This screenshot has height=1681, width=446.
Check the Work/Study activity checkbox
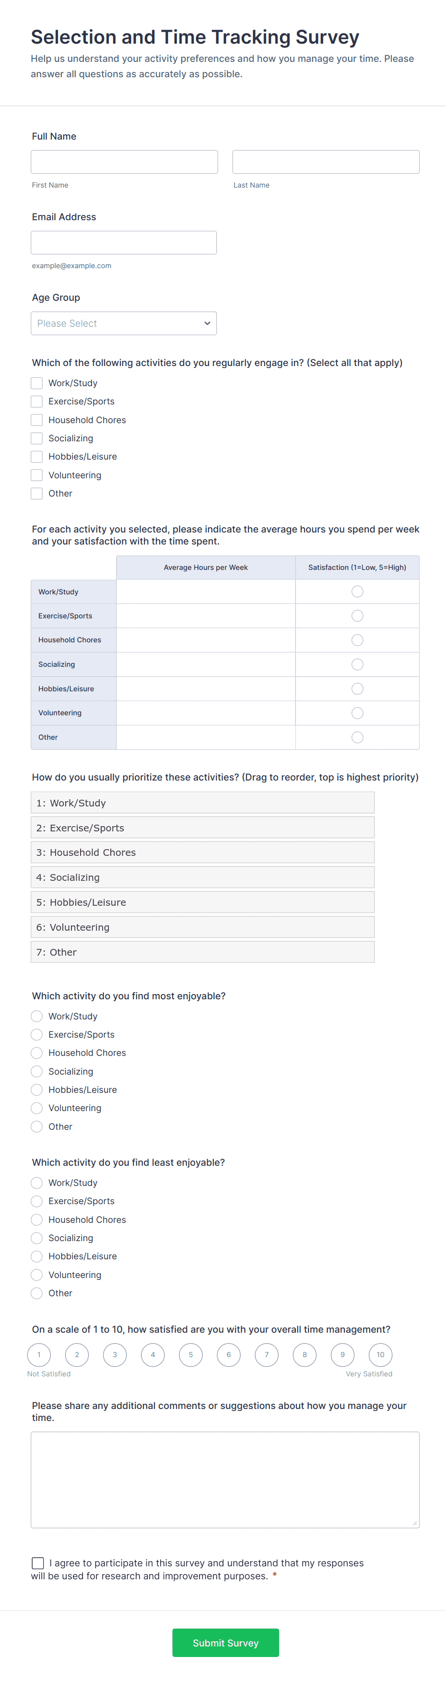(37, 383)
